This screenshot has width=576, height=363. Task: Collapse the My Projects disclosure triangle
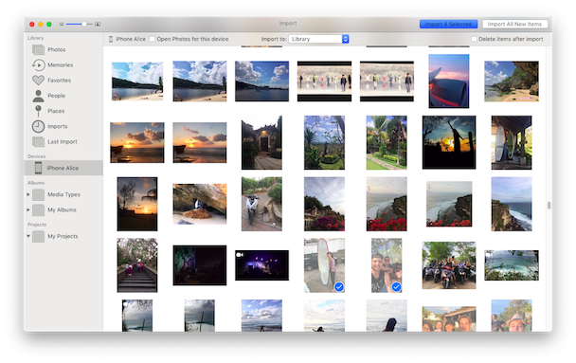click(x=28, y=236)
